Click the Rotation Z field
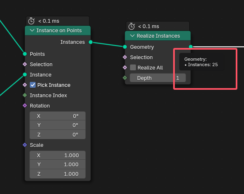 coord(58,134)
